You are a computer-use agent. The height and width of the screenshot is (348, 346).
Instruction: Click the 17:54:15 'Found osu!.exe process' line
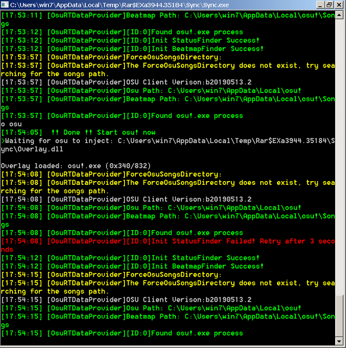pyautogui.click(x=122, y=333)
